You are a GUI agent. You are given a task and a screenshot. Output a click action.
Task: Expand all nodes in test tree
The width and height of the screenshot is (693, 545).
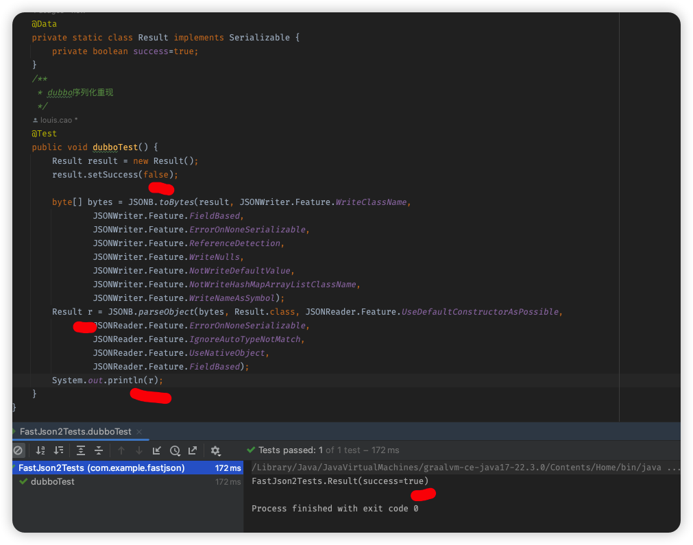click(81, 450)
